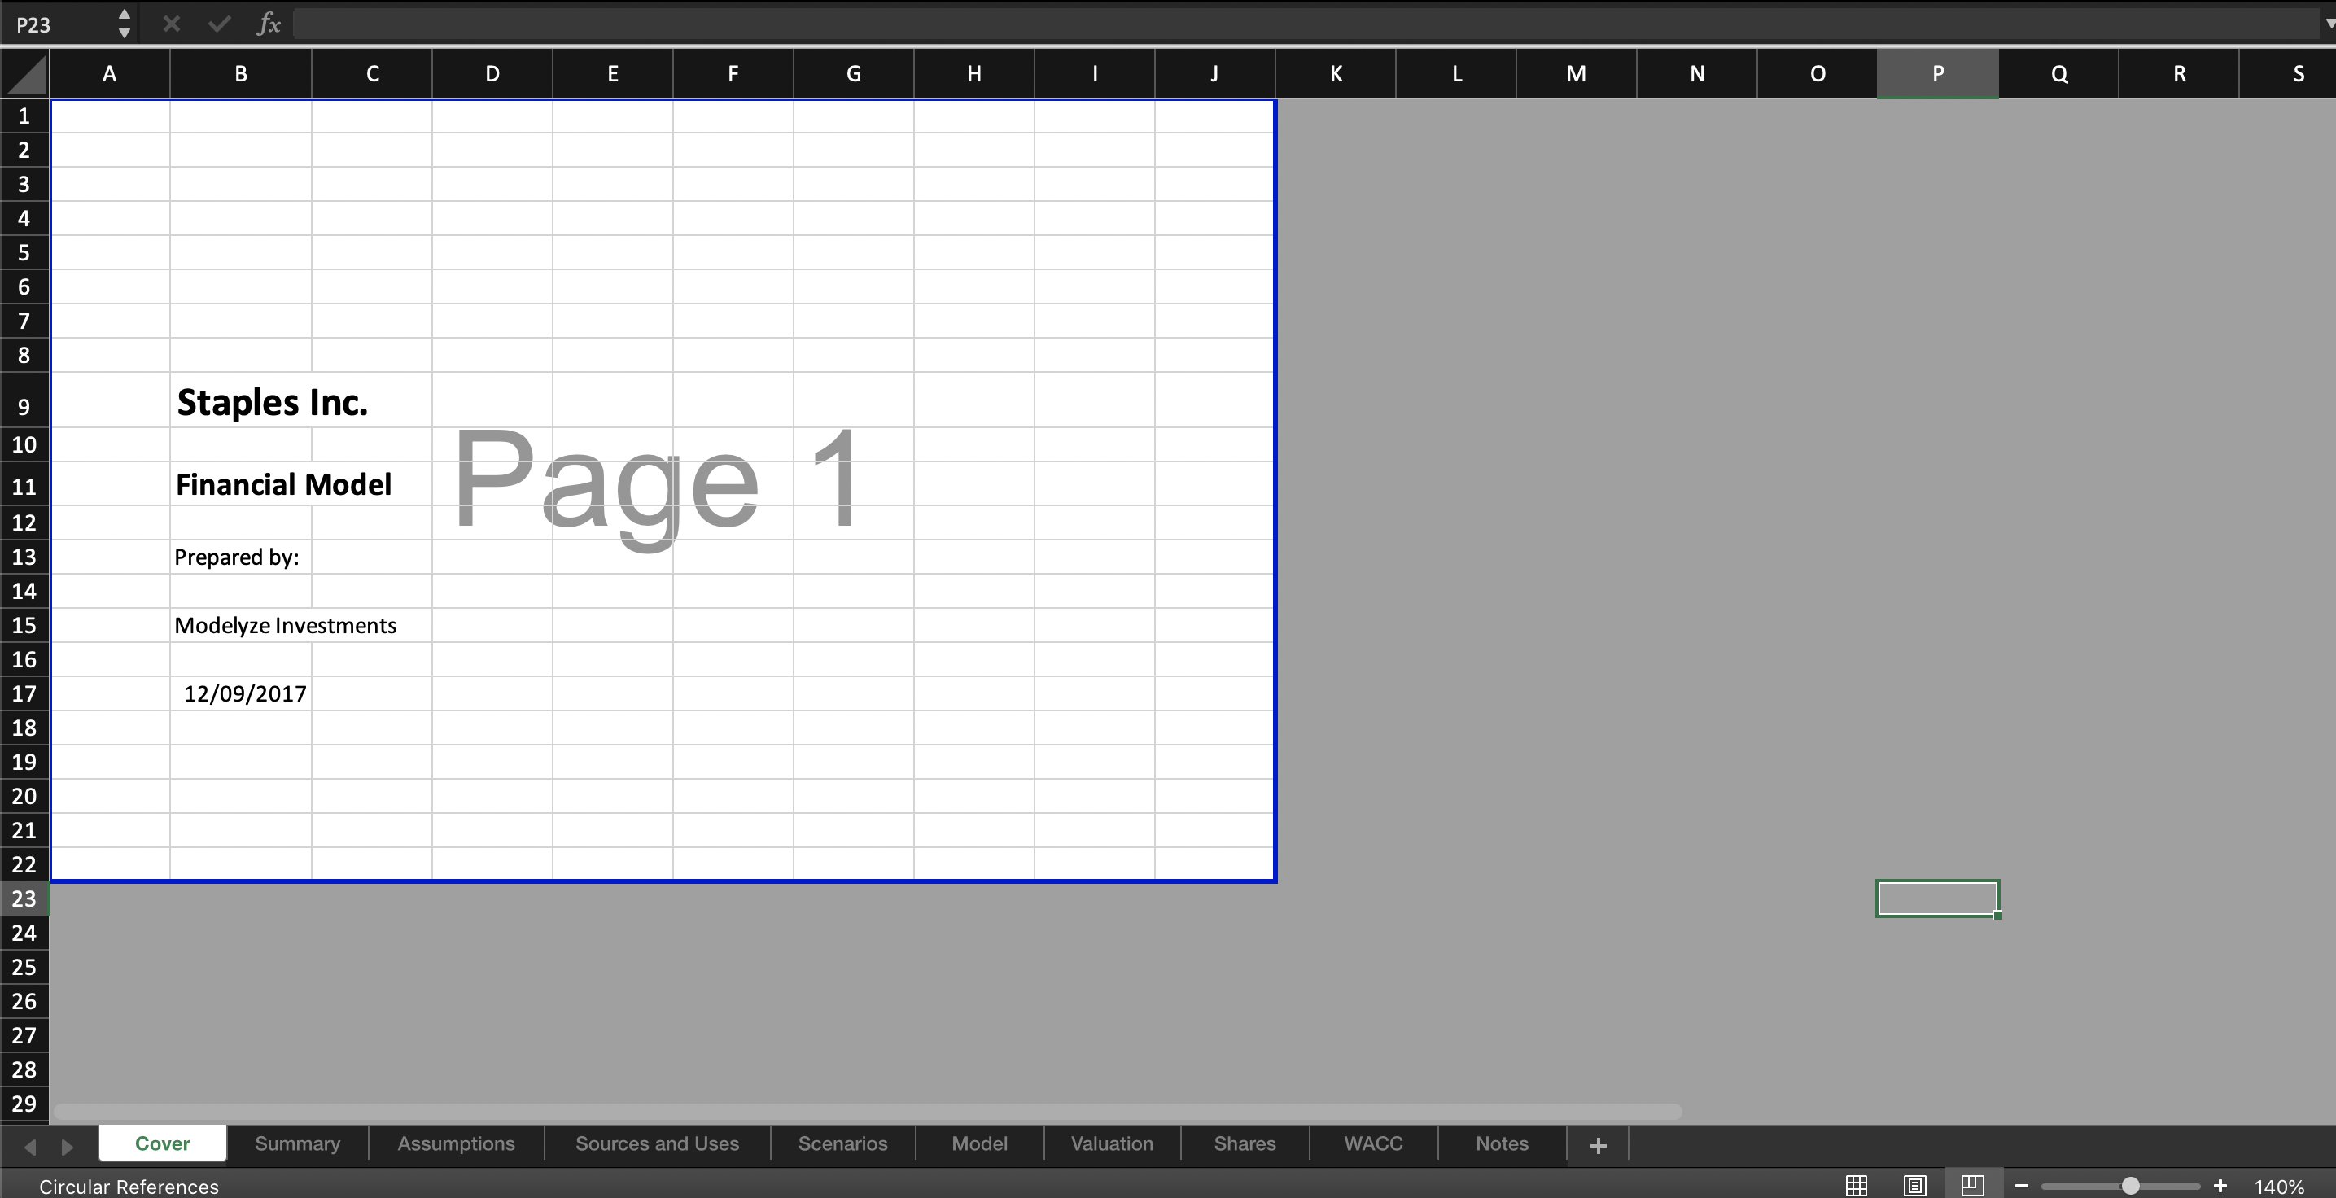Open the Insert Function fx icon
Image resolution: width=2336 pixels, height=1198 pixels.
(269, 24)
